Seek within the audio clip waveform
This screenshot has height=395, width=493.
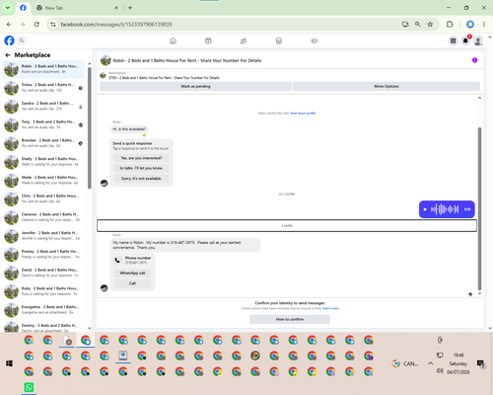[x=445, y=209]
